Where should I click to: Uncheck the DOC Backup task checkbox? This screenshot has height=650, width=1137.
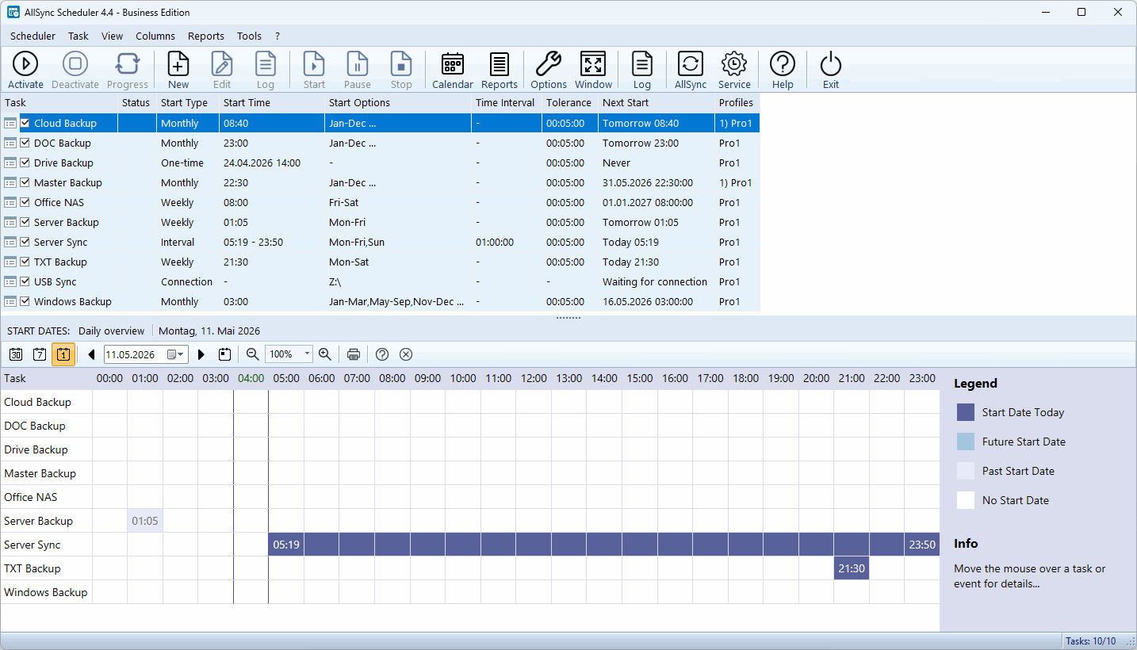[x=25, y=143]
